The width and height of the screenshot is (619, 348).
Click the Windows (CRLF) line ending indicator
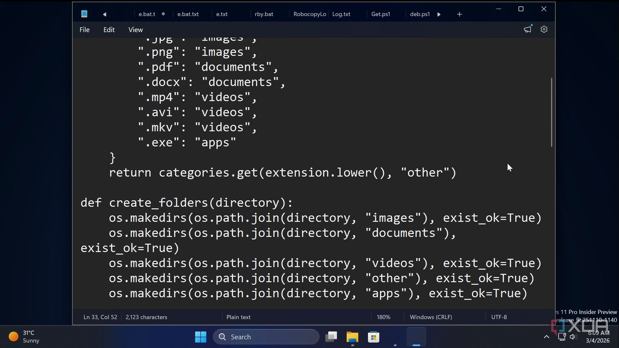coord(431,317)
